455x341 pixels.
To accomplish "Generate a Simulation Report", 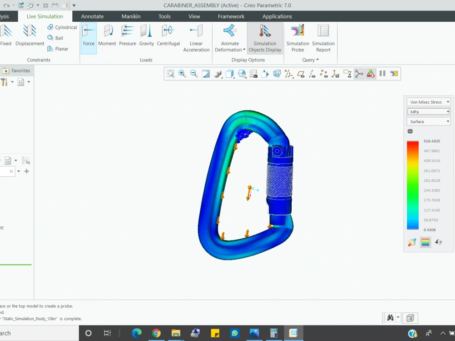I will [323, 38].
